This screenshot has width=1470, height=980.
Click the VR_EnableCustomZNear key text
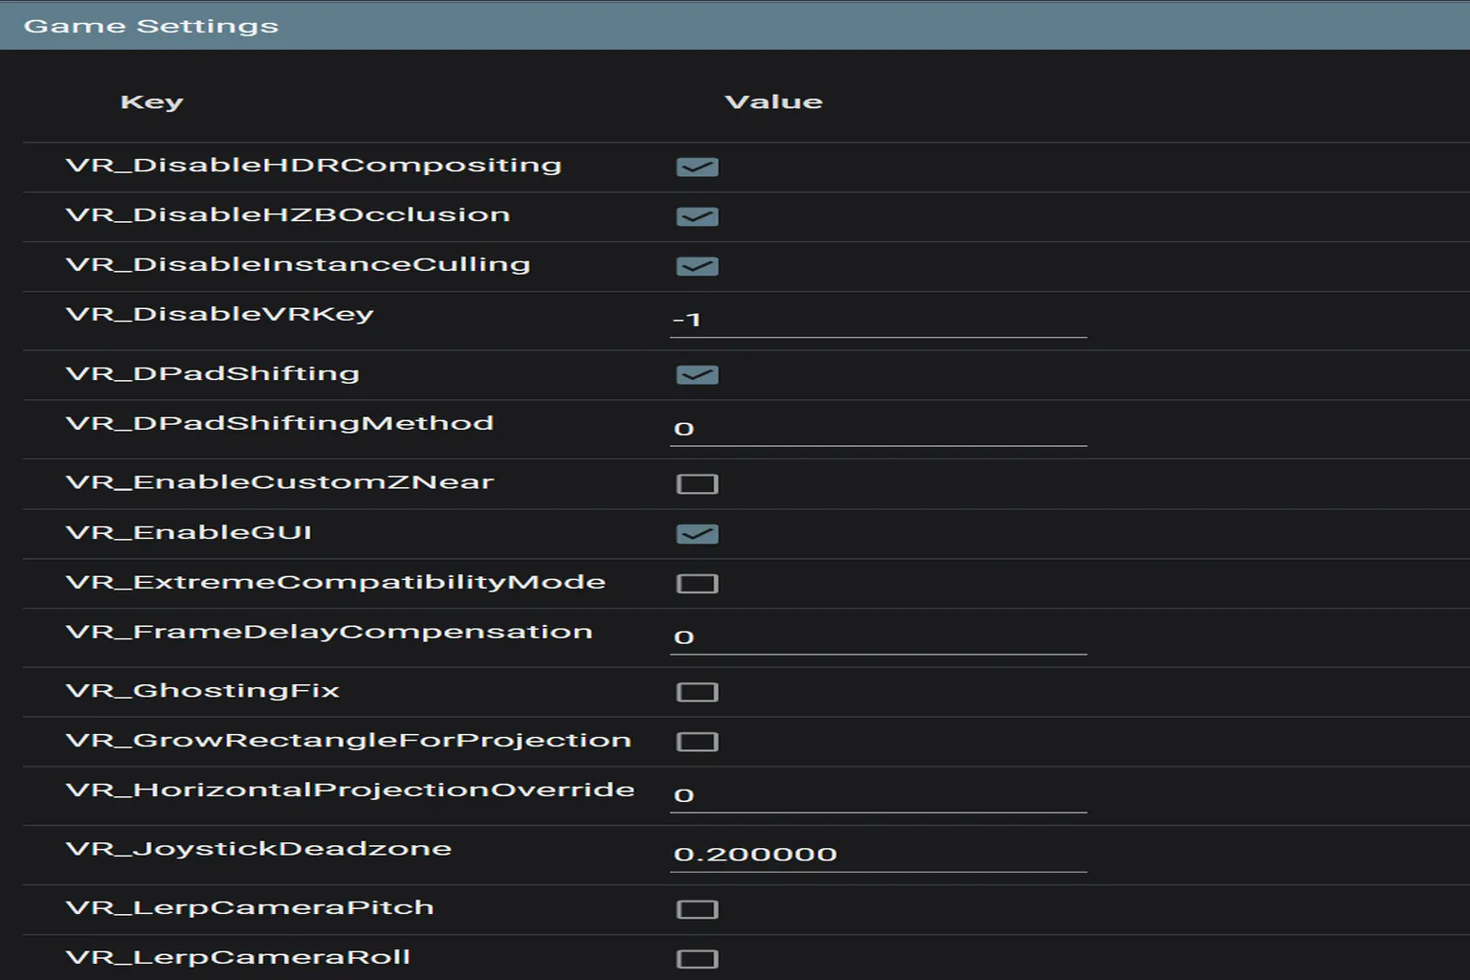pyautogui.click(x=279, y=482)
